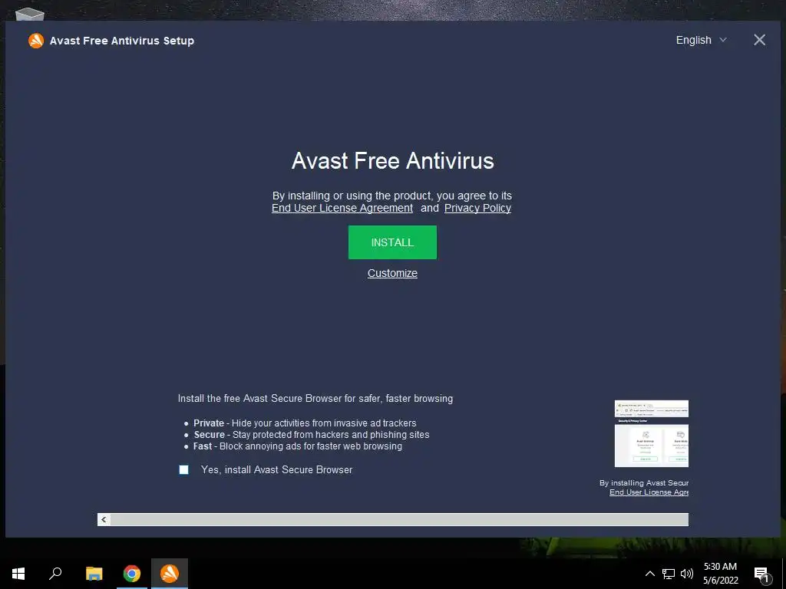Open the taskbar search icon
The image size is (786, 589).
click(x=55, y=574)
